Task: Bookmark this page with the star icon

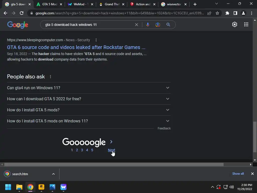Action: point(217,13)
